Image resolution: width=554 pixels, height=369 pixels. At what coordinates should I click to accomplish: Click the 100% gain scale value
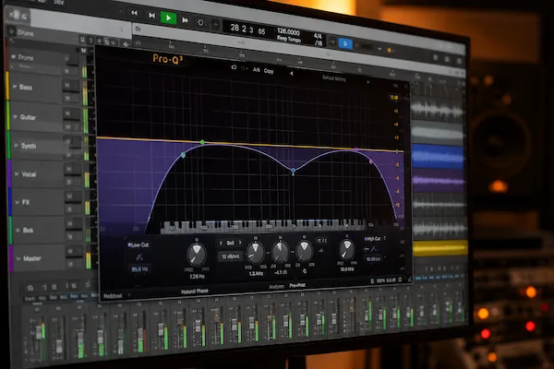380,280
